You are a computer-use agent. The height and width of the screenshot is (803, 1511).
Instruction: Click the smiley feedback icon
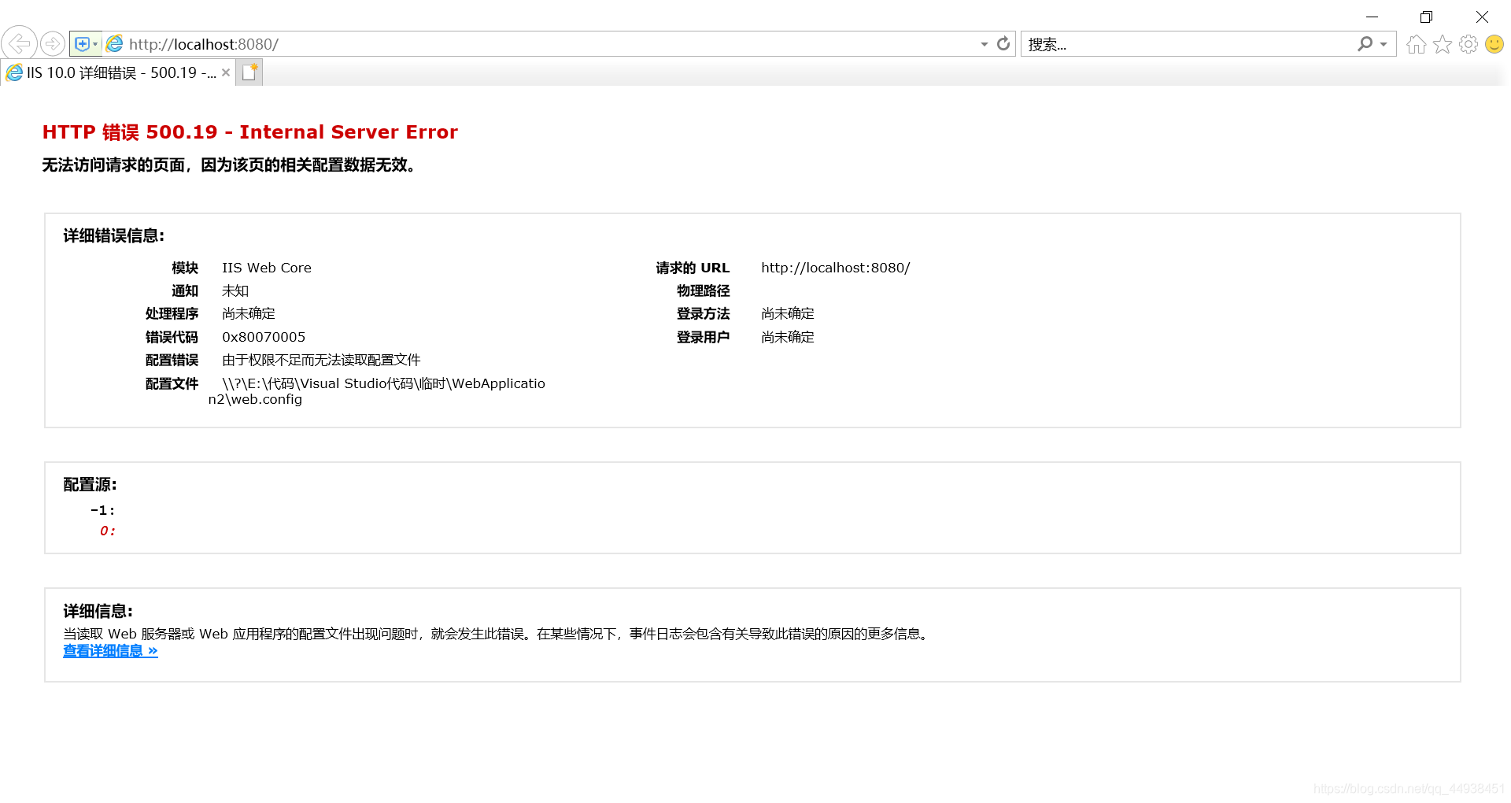click(1494, 44)
